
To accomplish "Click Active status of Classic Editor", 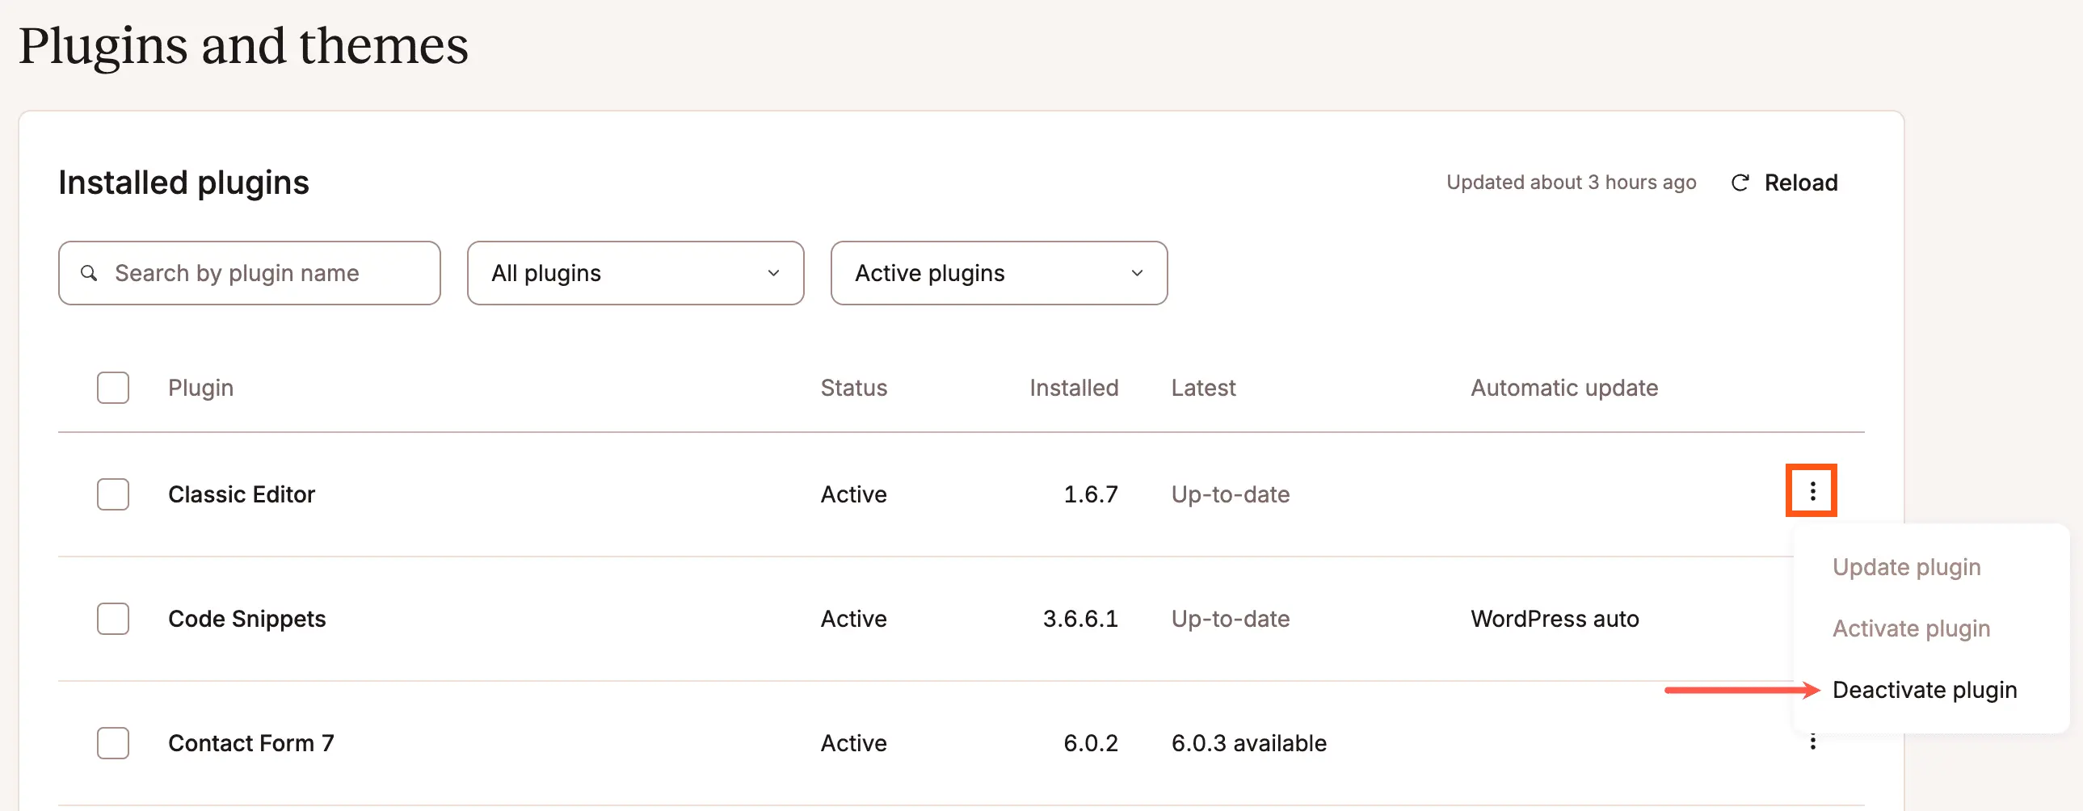I will click(854, 494).
